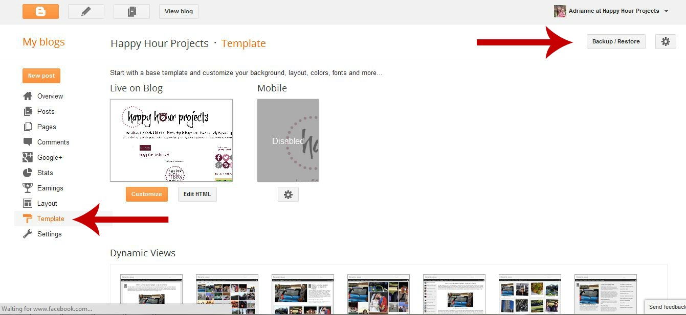This screenshot has width=686, height=315.
Task: Click the Google+ icon in the sidebar
Action: tap(28, 157)
